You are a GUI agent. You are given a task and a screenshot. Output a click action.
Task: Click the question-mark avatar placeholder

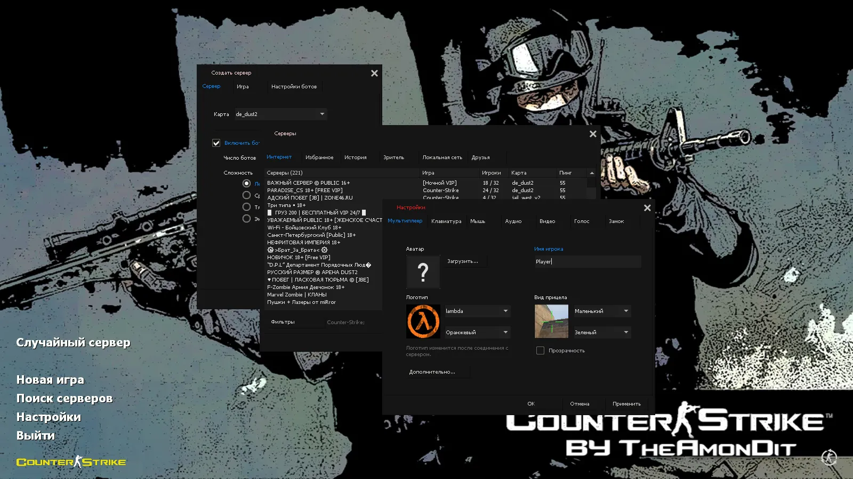(x=423, y=271)
